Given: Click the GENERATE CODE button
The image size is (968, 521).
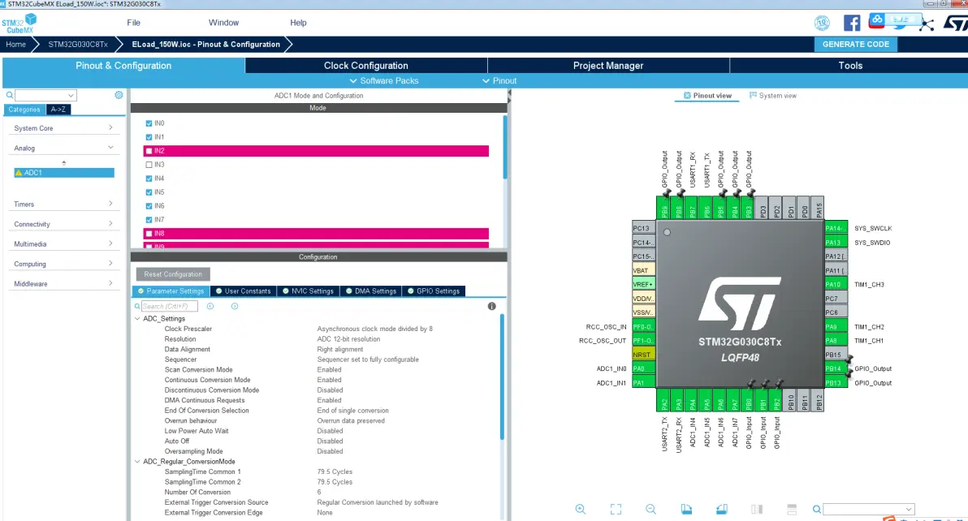Looking at the screenshot, I should pyautogui.click(x=856, y=45).
